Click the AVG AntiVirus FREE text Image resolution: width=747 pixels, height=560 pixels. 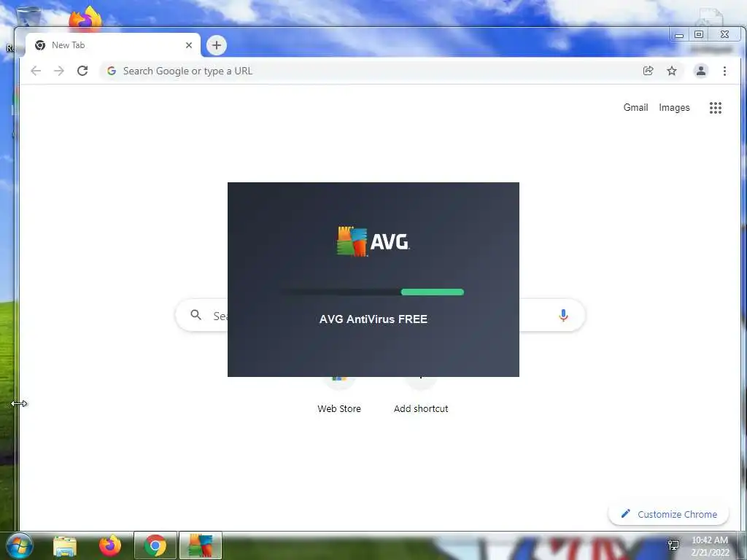pos(373,319)
